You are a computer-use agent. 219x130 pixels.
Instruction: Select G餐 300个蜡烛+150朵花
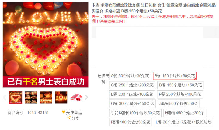point(132,104)
